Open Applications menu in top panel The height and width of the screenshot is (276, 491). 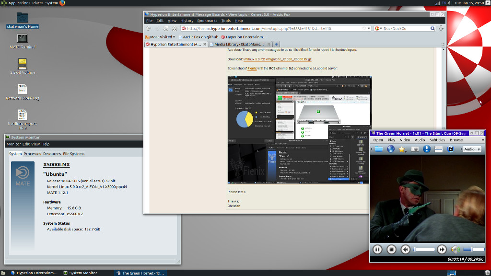[x=19, y=3]
